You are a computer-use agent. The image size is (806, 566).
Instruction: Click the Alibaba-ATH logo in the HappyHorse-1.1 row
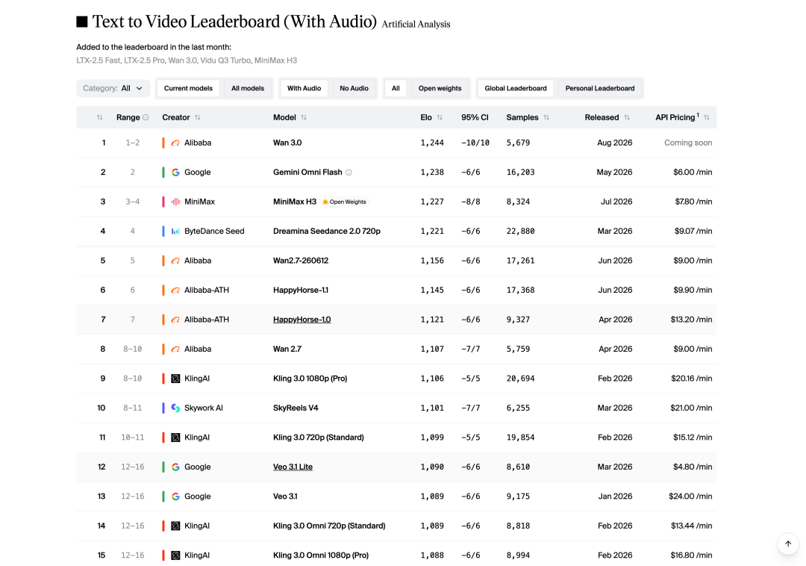(175, 290)
